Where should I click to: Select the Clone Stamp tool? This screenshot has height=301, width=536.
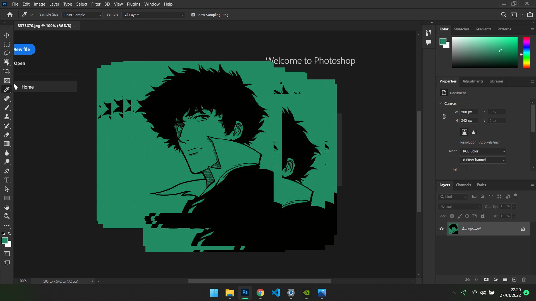[7, 116]
